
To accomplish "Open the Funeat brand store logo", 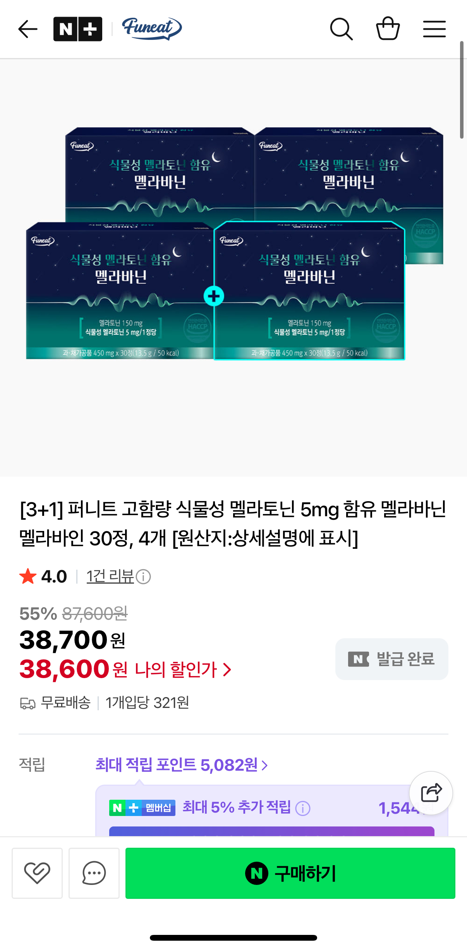I will tap(152, 29).
